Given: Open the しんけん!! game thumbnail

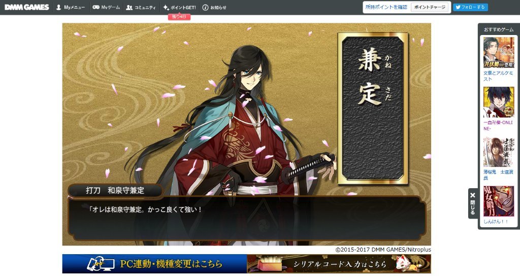Looking at the screenshot, I should pyautogui.click(x=499, y=201).
